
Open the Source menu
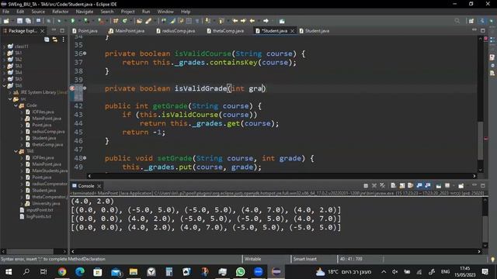pos(38,12)
